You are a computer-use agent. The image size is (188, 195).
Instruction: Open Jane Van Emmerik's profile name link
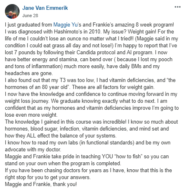[45, 8]
